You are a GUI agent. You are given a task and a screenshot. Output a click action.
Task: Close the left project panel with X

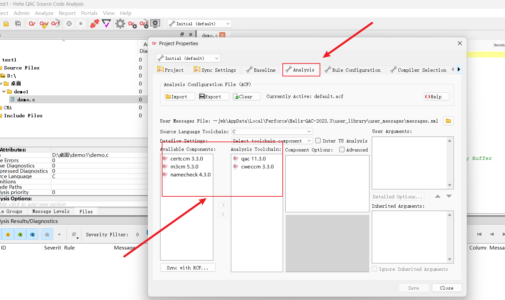(190, 35)
